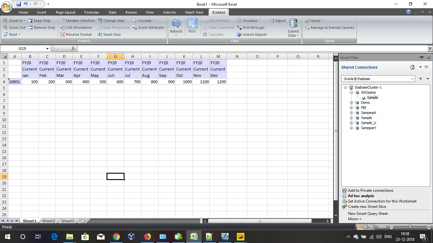Click the insert worksheet tab icon

pyautogui.click(x=83, y=221)
